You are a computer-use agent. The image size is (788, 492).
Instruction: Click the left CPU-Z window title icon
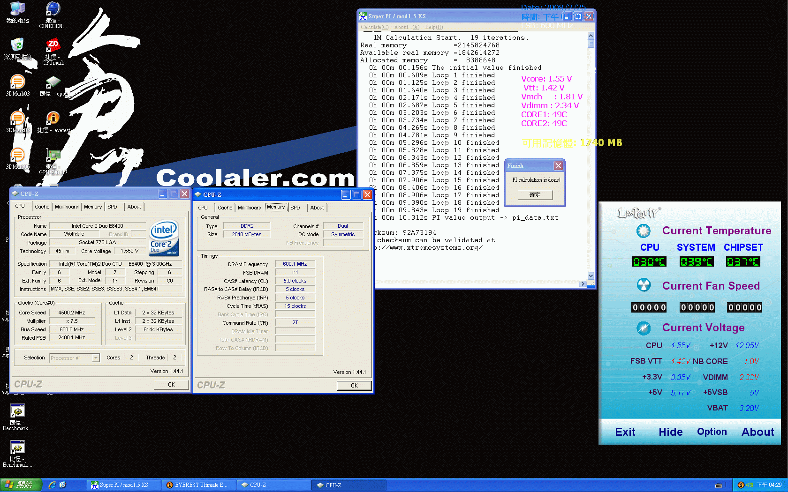coord(15,194)
